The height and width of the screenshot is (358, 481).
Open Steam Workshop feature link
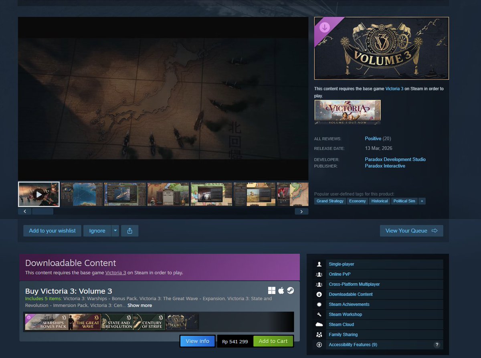click(345, 314)
